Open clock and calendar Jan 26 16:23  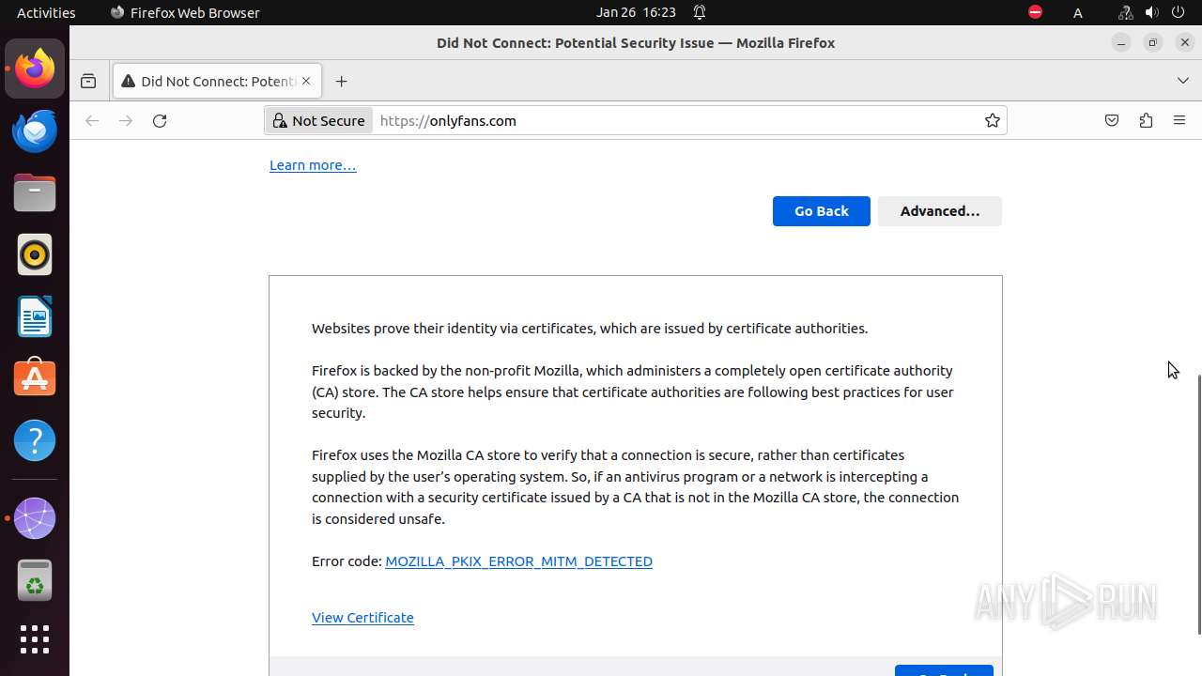tap(636, 12)
